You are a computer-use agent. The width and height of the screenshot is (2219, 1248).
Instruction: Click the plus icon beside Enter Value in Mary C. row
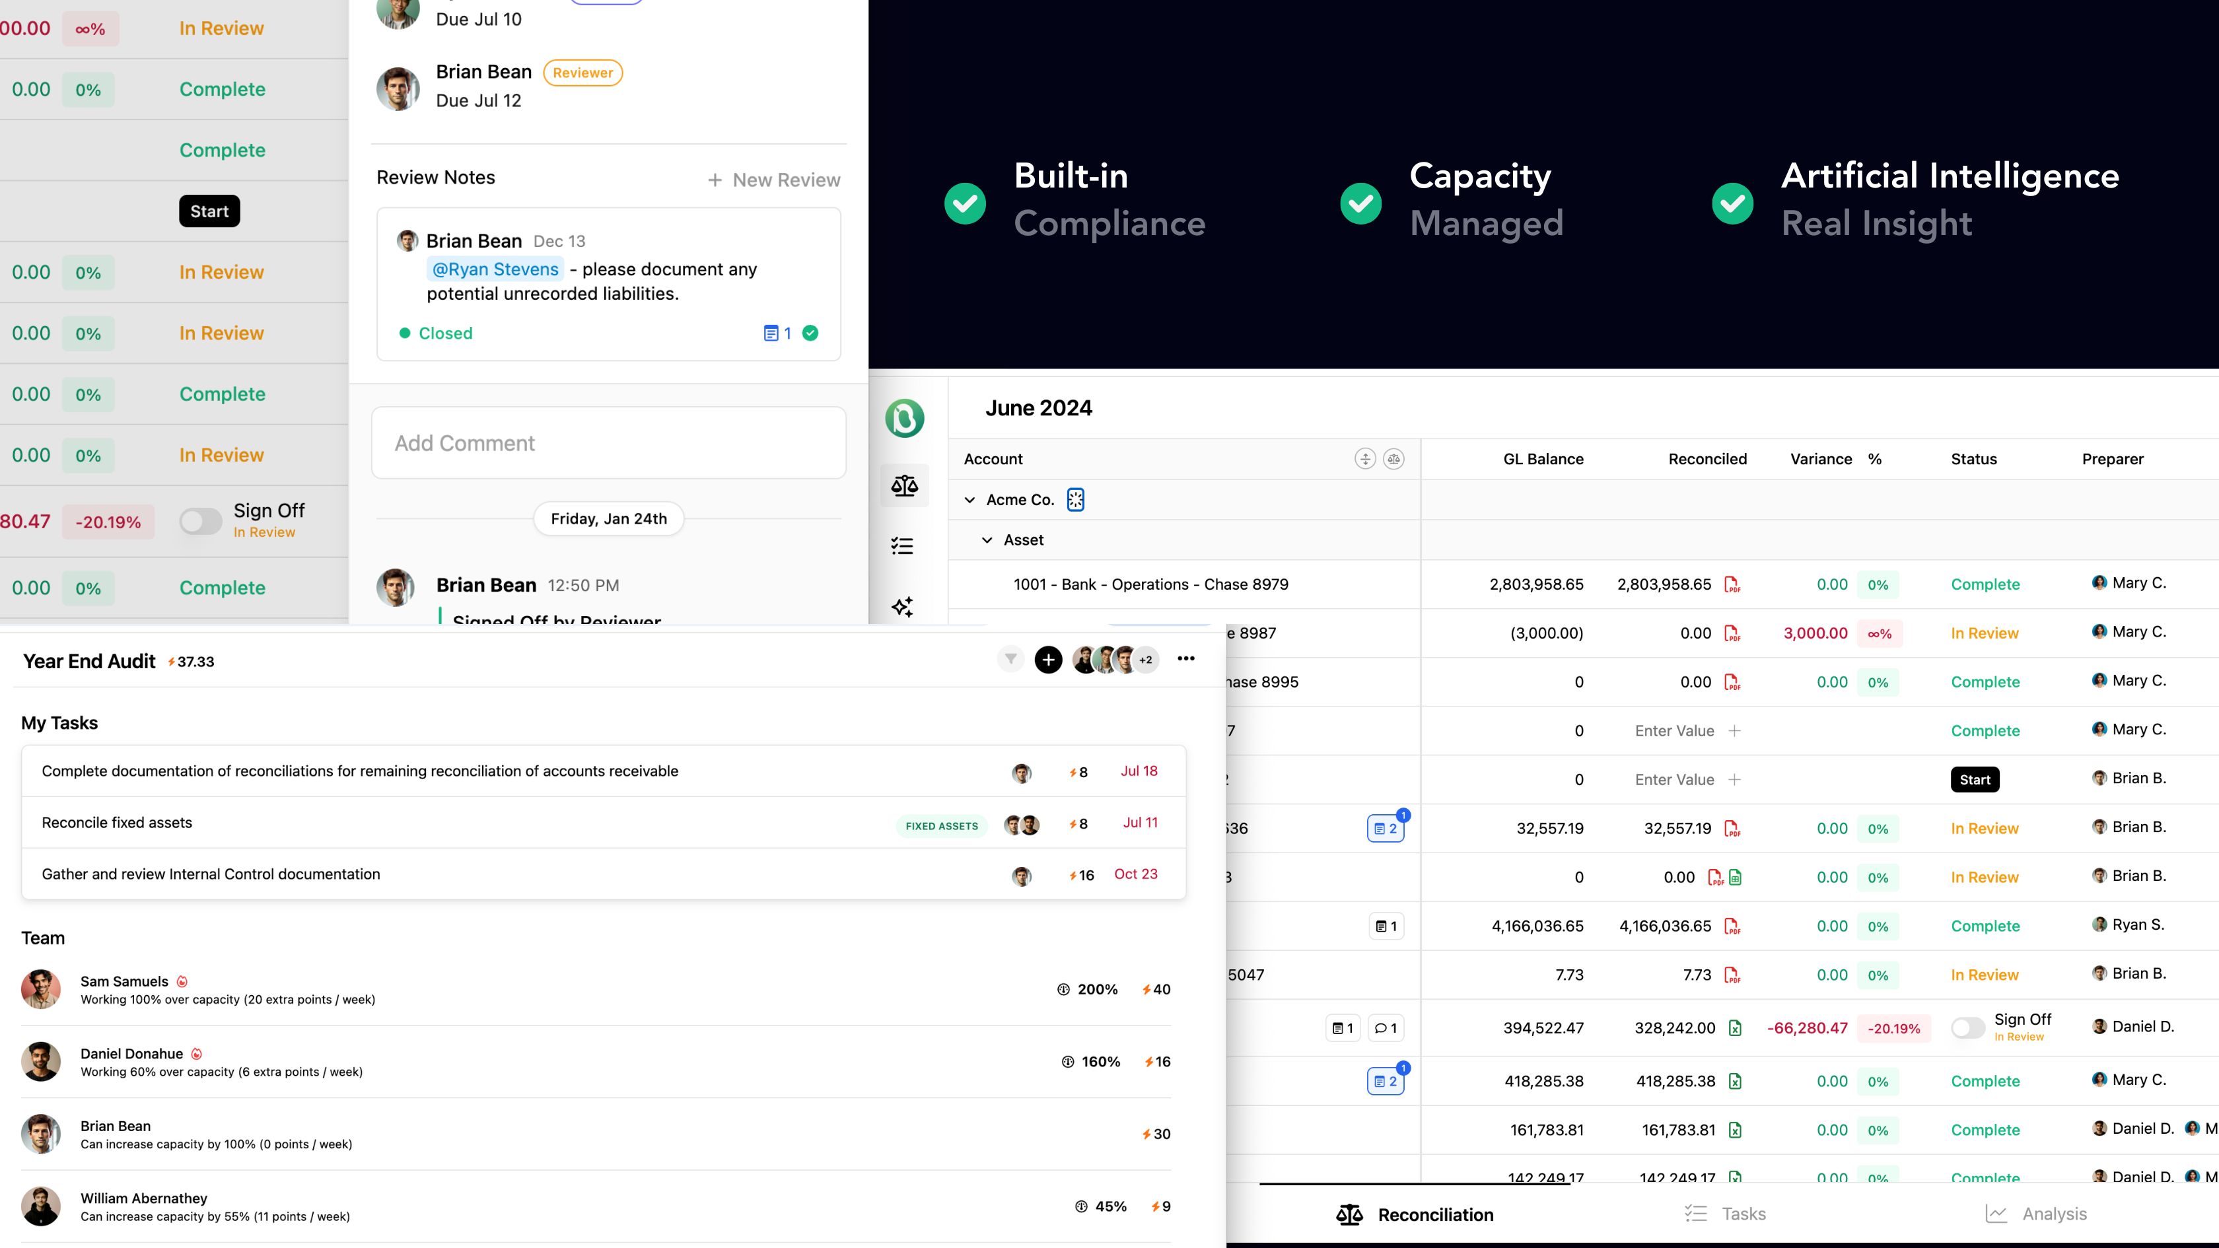[x=1735, y=731]
